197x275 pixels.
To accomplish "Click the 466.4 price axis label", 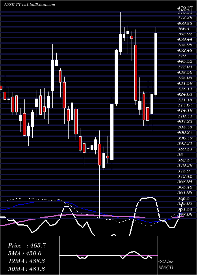I will [184, 28].
